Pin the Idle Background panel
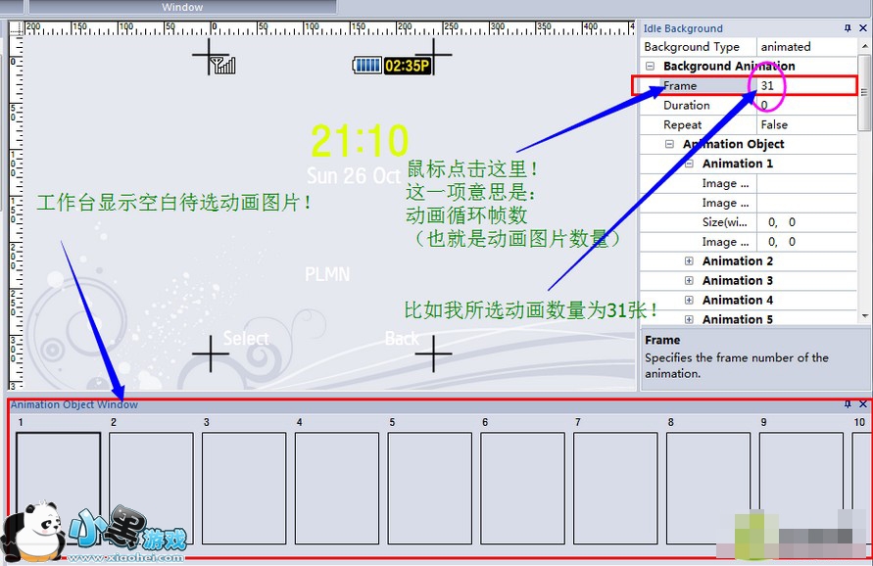Viewport: 873px width, 566px height. point(848,28)
